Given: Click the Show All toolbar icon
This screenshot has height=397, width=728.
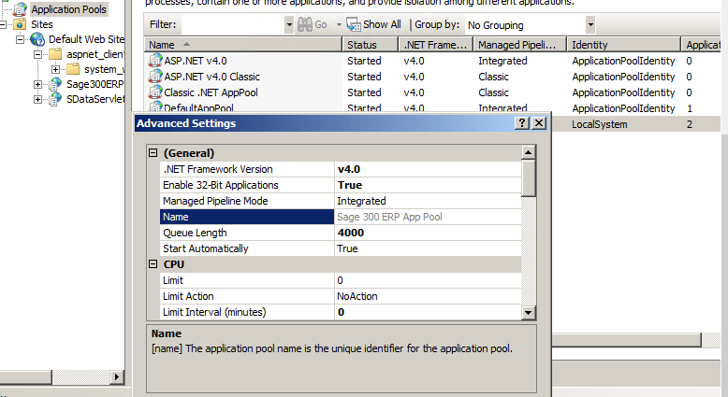Looking at the screenshot, I should (353, 24).
